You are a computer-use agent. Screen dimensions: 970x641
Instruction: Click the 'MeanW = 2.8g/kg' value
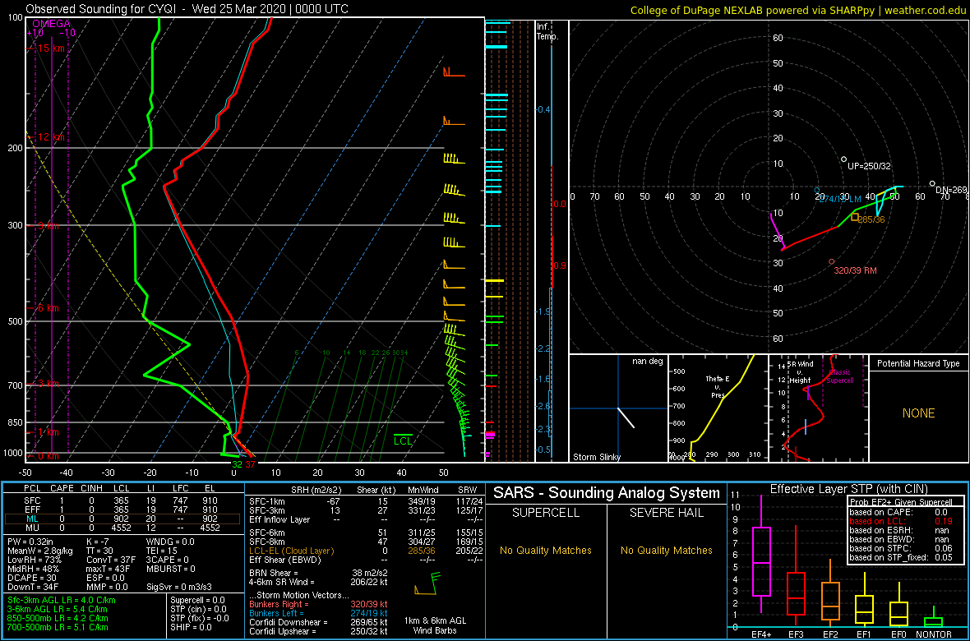[x=40, y=551]
